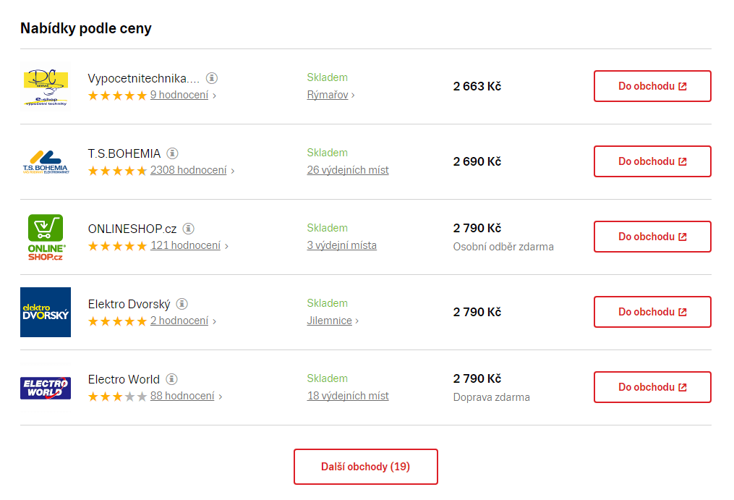This screenshot has width=734, height=500.
Task: Click info icon beside Electro World
Action: 171,379
